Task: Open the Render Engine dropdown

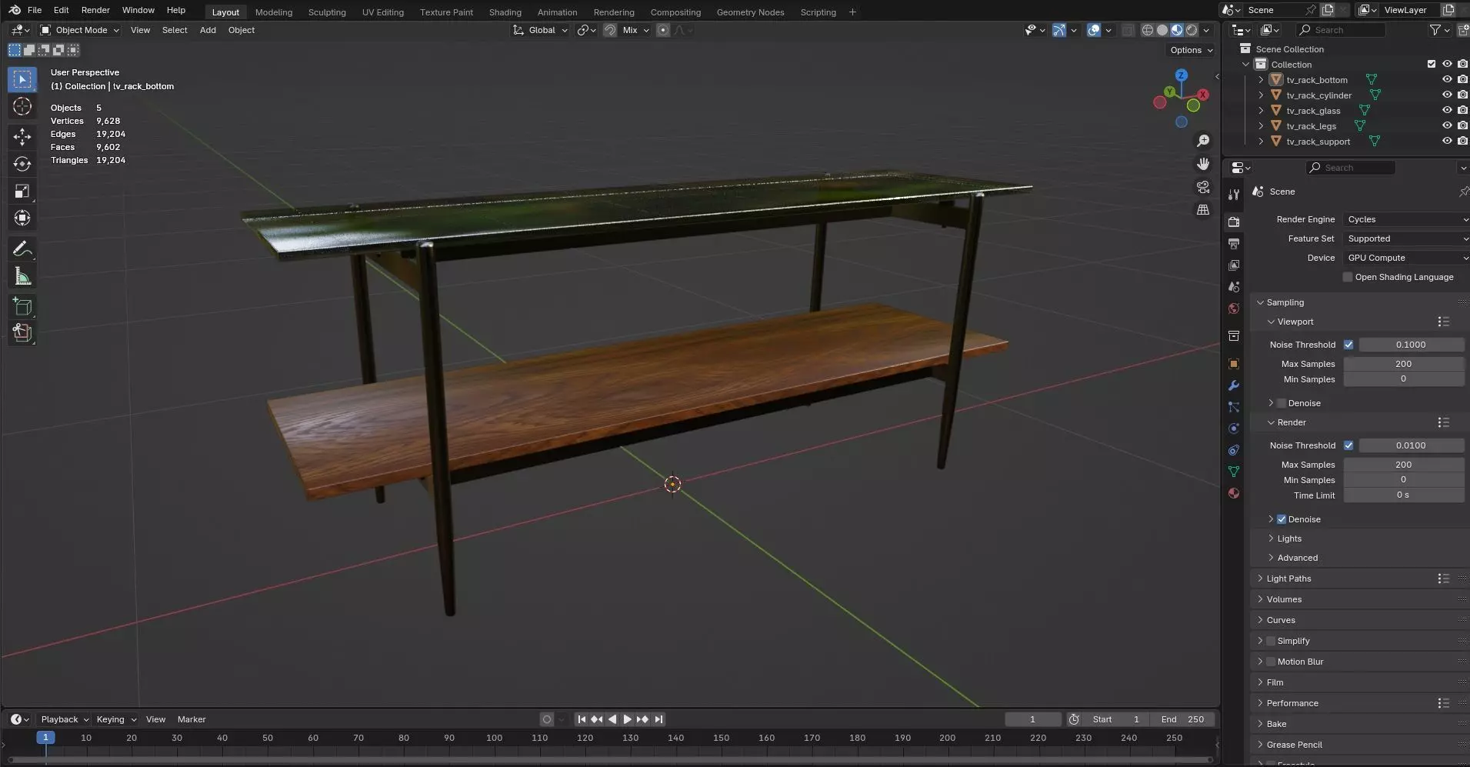Action: point(1406,219)
